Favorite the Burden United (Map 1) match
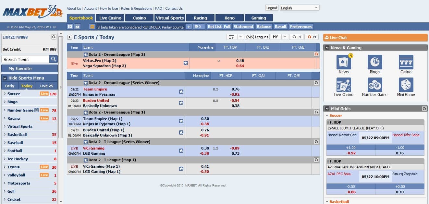This screenshot has height=204, width=429. (x=181, y=133)
